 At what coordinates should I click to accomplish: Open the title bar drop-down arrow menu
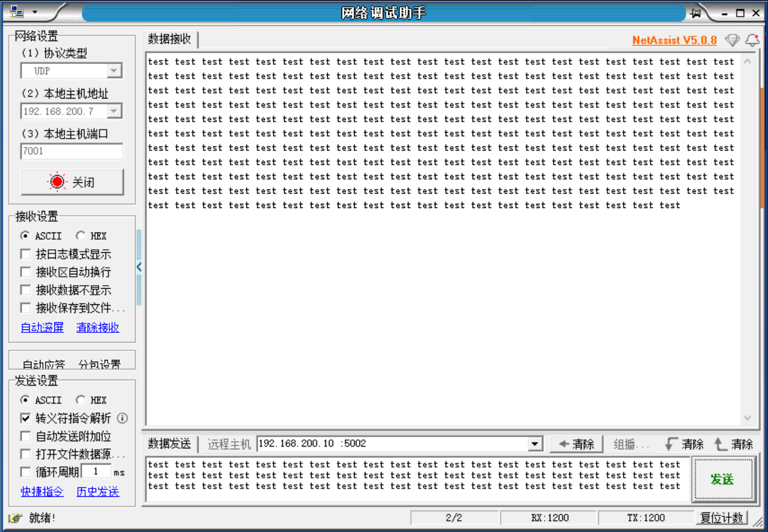tap(34, 12)
